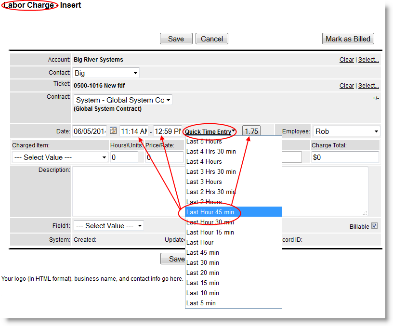Viewport: 393px width, 326px height.
Task: Open the Field1 Select Value dropdown
Action: coord(108,225)
